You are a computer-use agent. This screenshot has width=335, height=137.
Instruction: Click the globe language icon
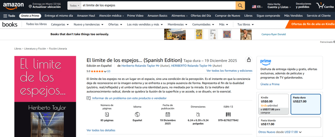point(137,114)
